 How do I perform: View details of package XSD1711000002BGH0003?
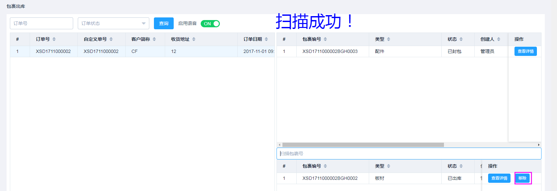tap(525, 51)
